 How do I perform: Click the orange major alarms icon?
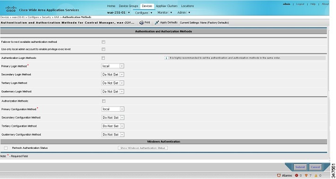click(306, 175)
